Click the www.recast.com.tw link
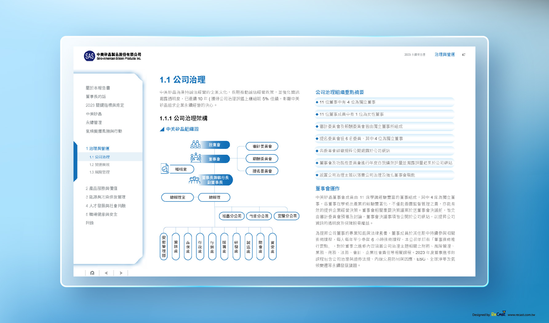This screenshot has height=323, width=549. 521,315
